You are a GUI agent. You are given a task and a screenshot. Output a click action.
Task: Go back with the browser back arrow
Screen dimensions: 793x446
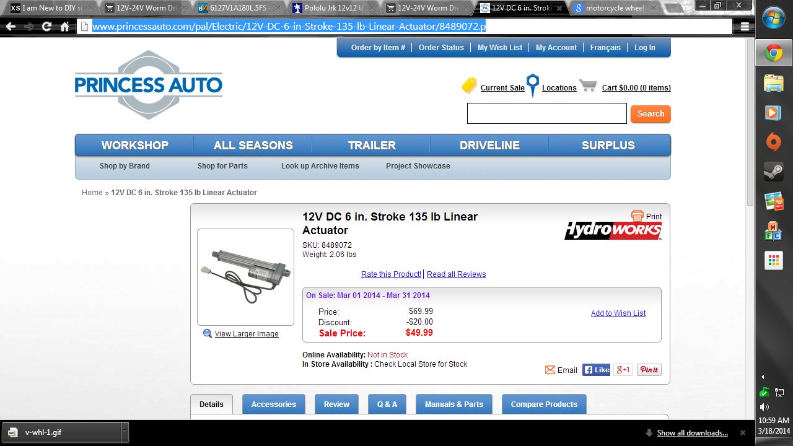(11, 27)
